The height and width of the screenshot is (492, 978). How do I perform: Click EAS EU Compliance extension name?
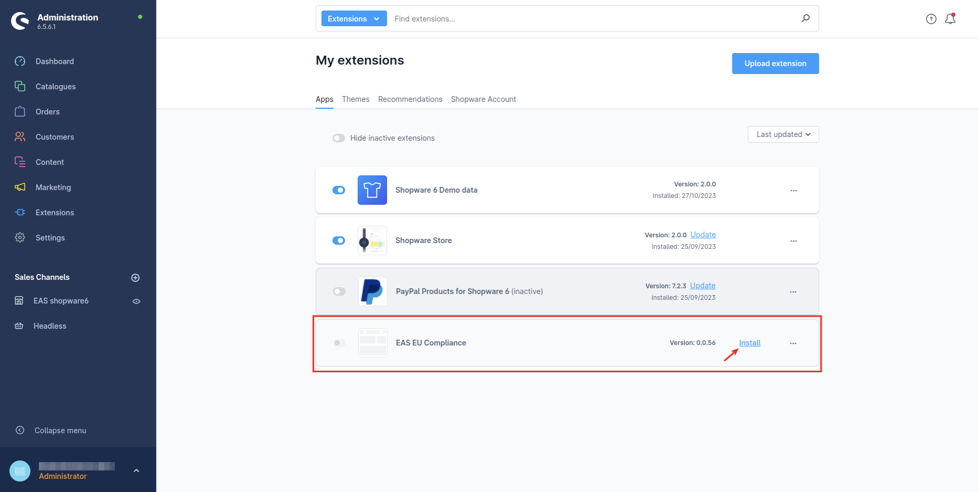point(431,343)
